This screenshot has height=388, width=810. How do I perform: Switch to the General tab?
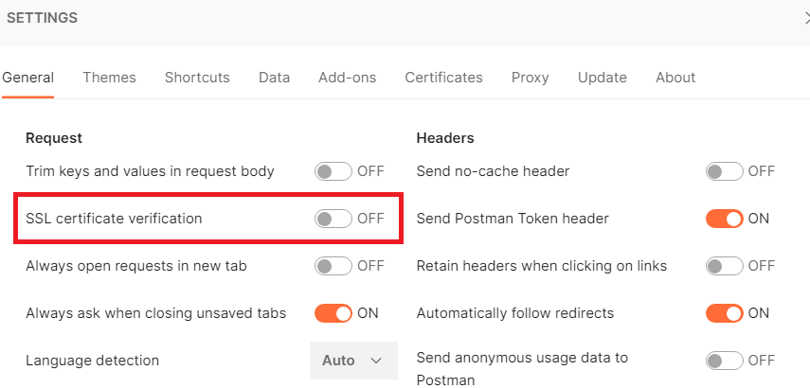point(27,78)
